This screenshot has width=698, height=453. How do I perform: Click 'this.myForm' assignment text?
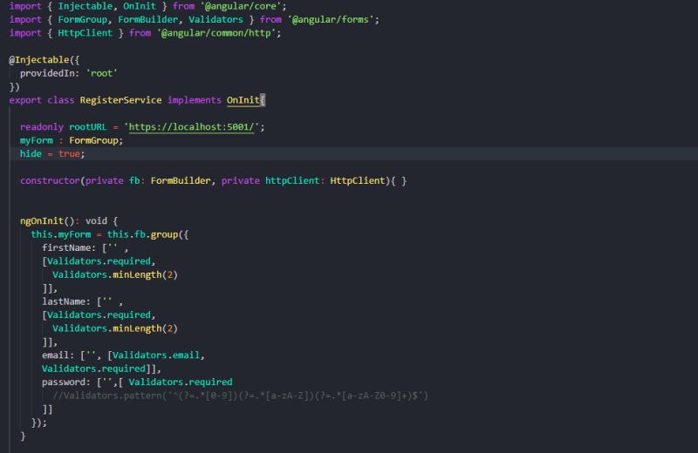[61, 234]
